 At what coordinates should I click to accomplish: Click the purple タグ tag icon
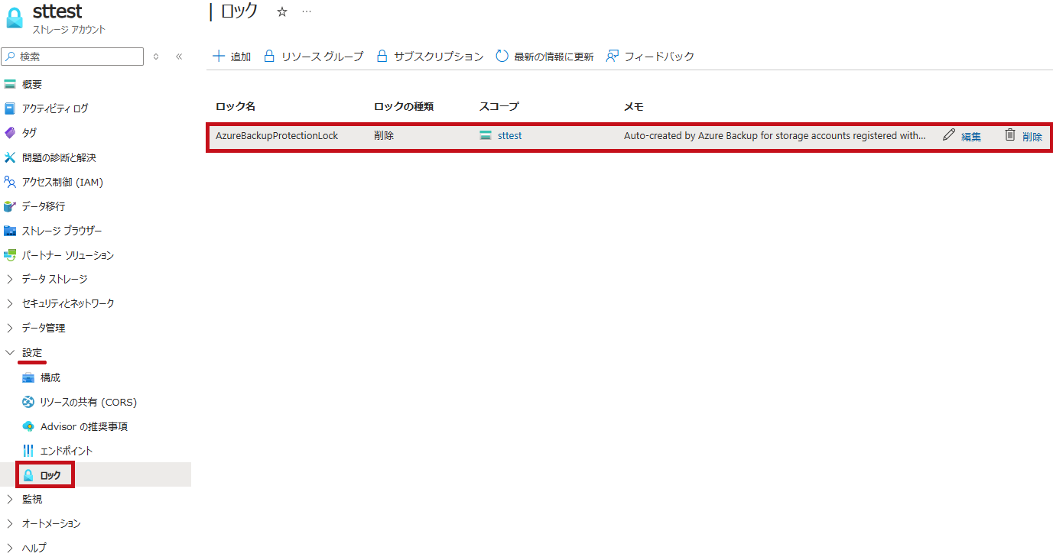tap(10, 133)
